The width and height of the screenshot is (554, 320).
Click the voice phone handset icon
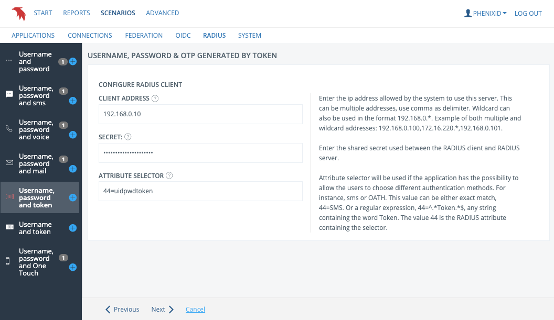point(9,128)
